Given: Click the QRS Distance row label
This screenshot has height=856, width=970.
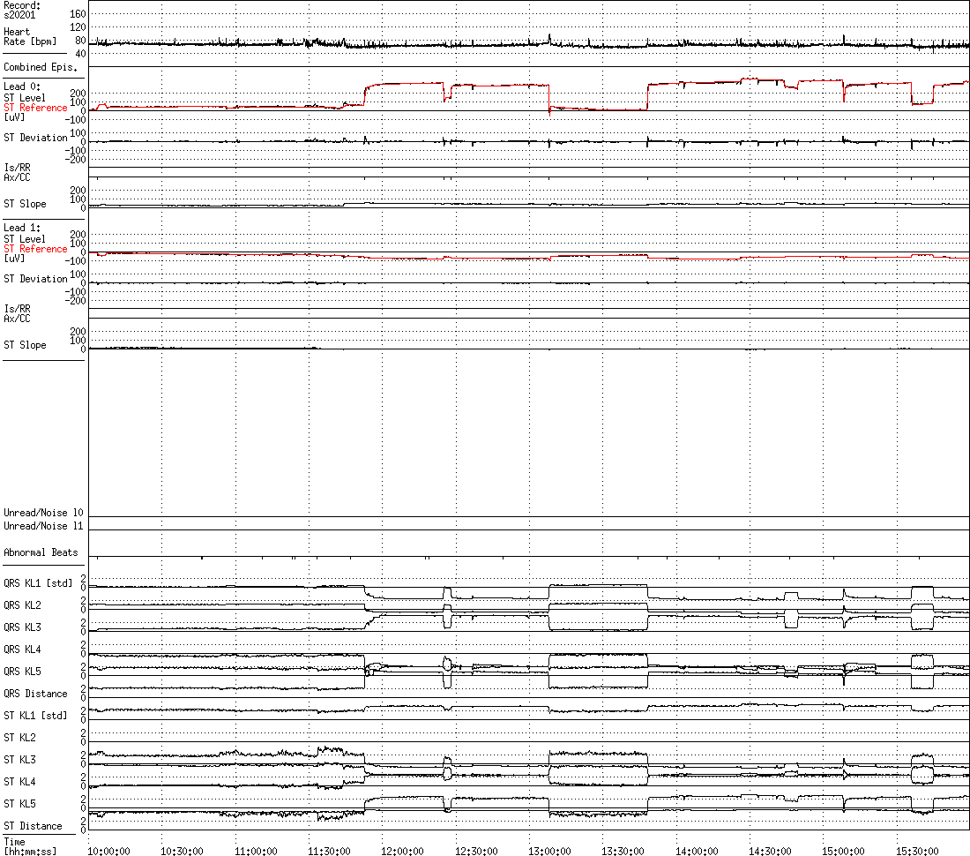Looking at the screenshot, I should point(35,694).
